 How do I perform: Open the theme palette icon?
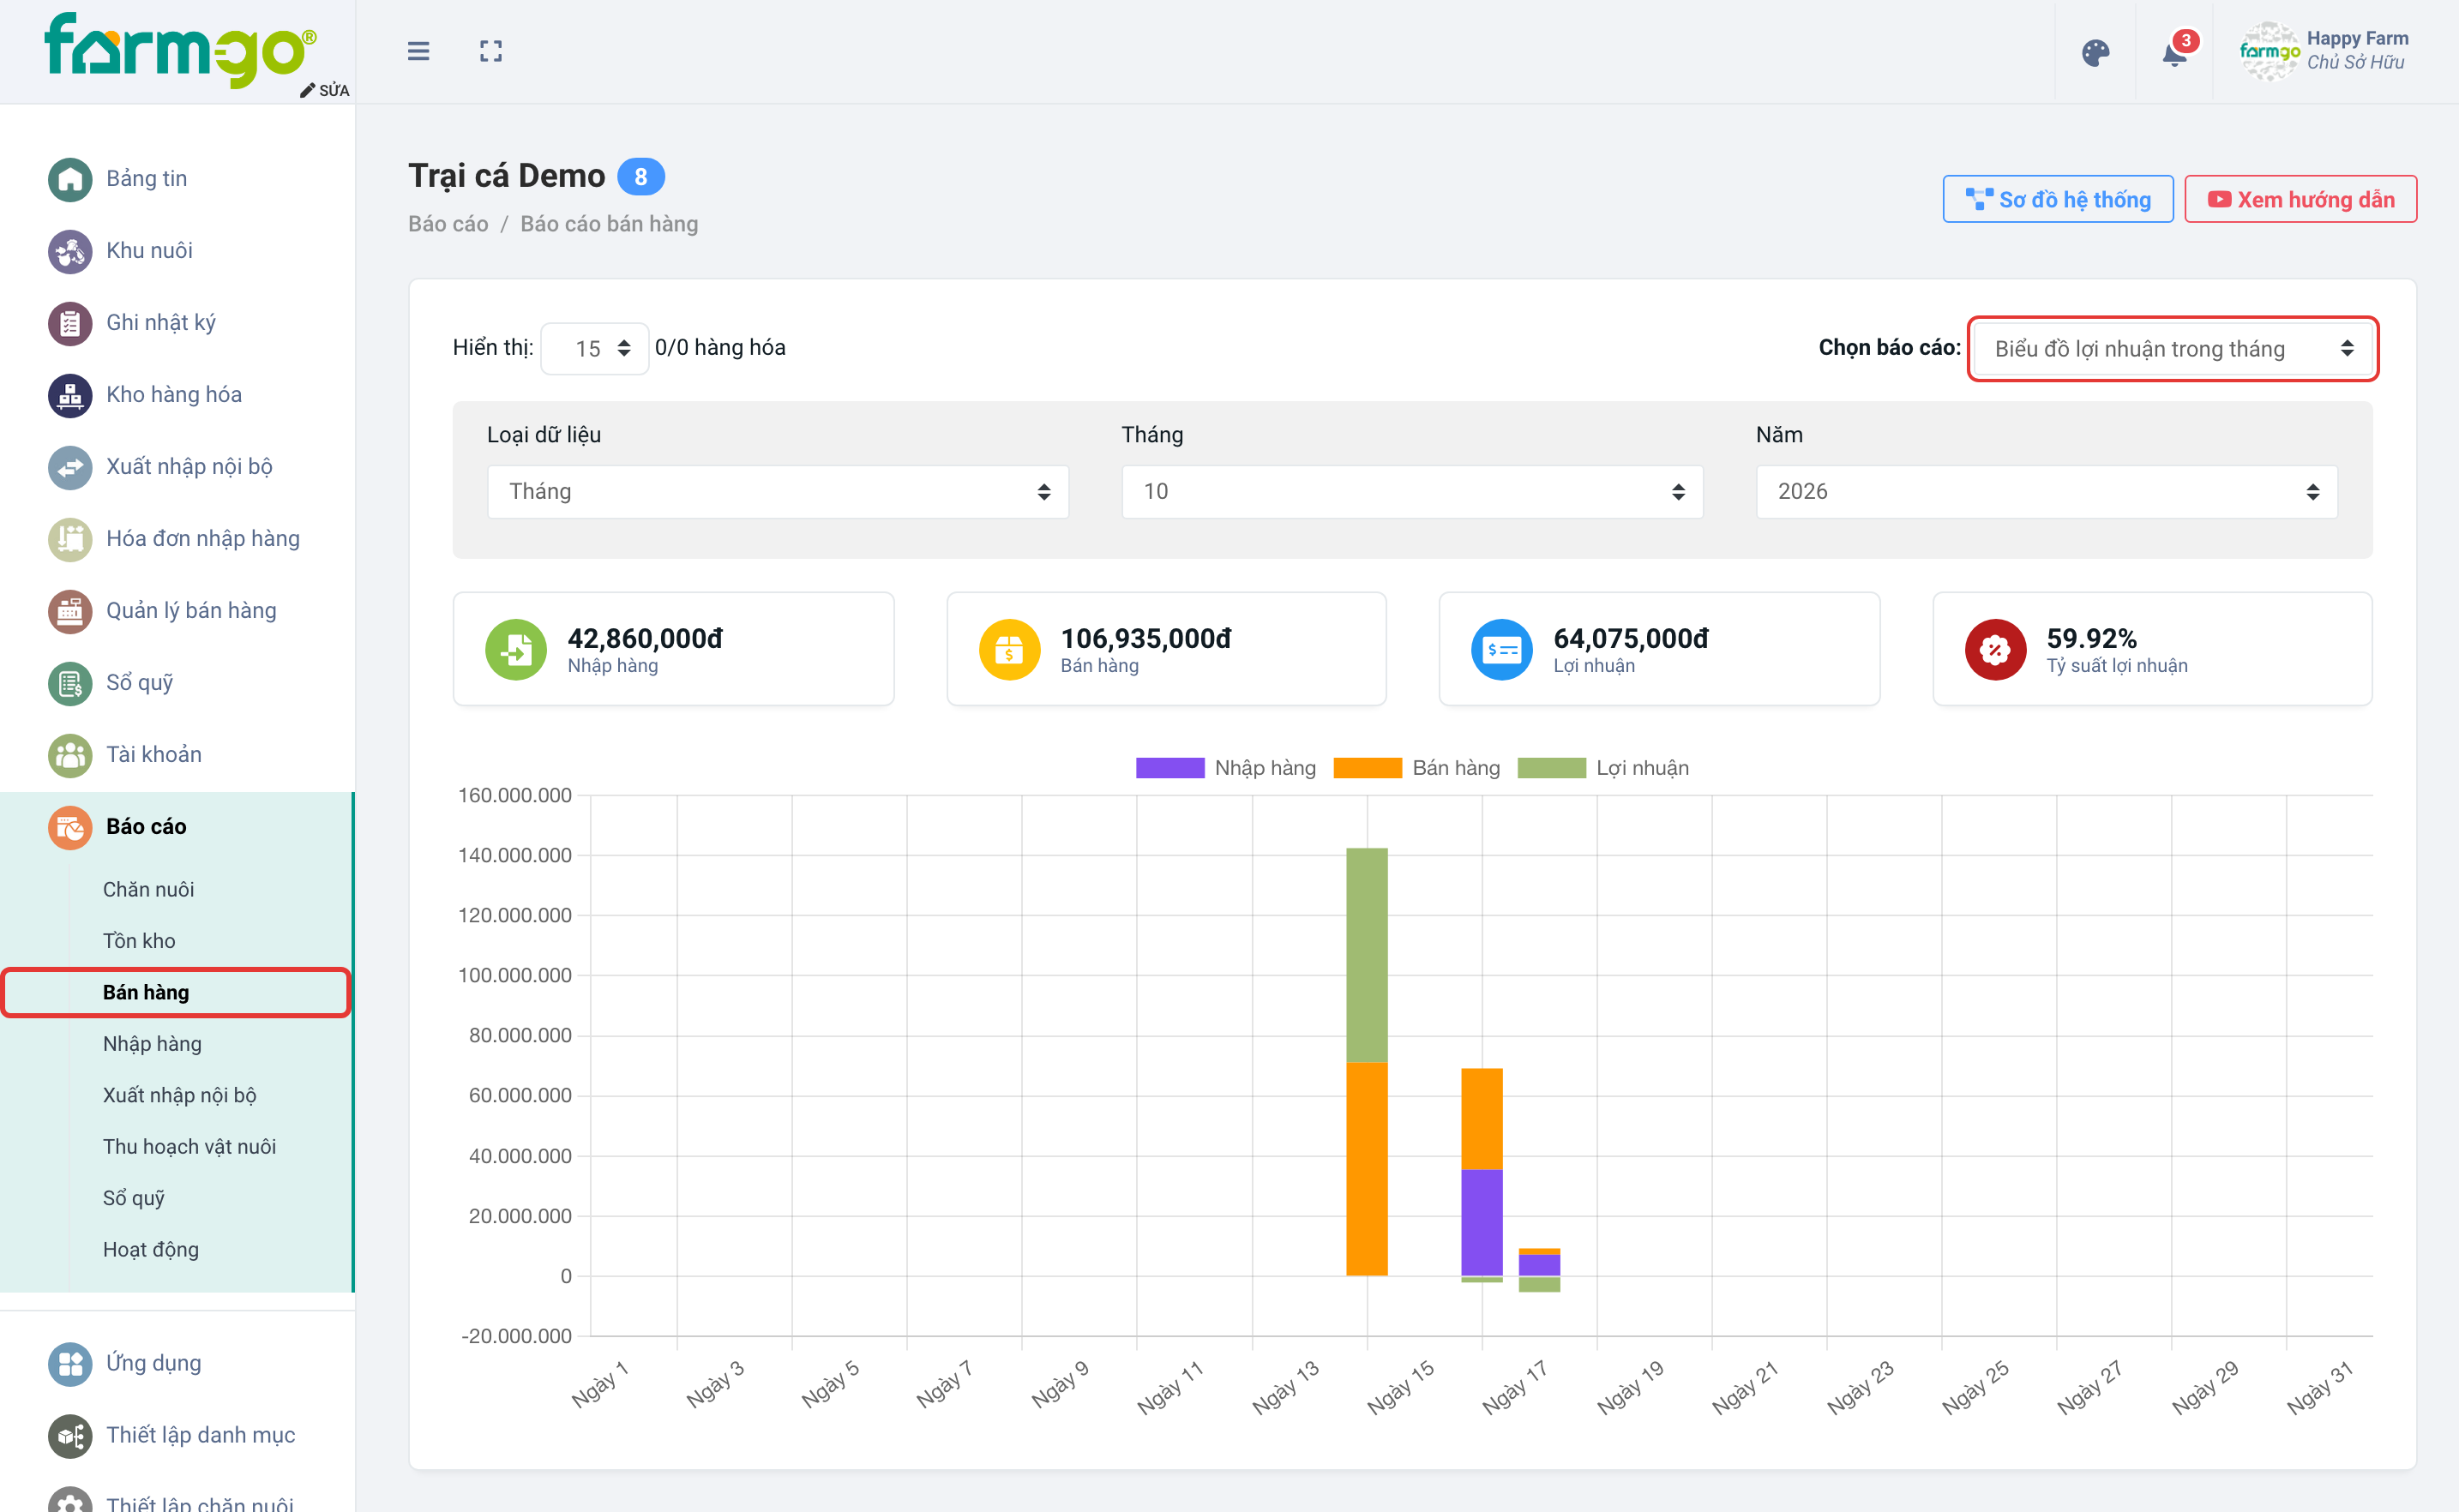2095,52
